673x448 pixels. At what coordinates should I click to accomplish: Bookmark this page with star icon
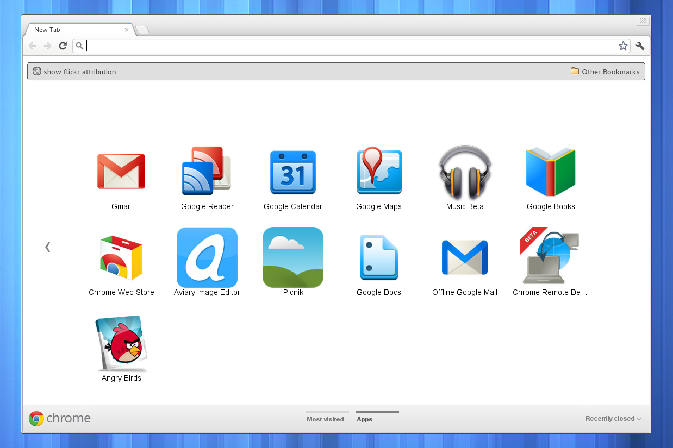pos(623,46)
